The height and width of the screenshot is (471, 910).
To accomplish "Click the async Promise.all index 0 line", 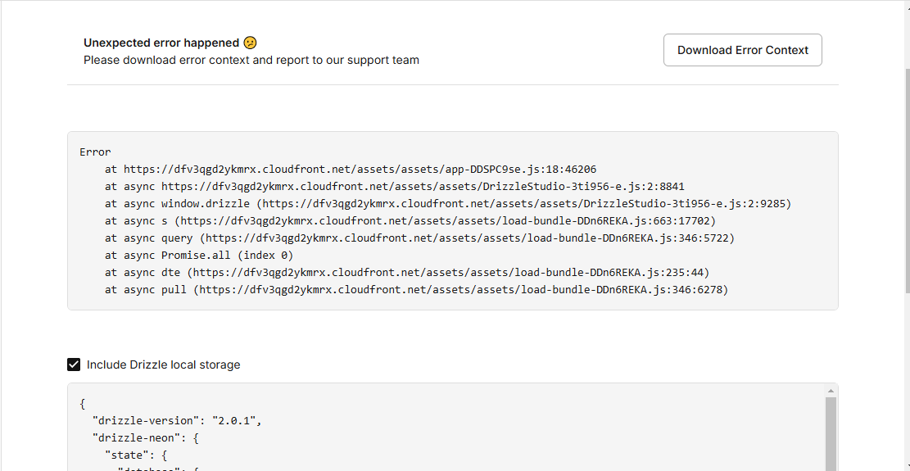I will coord(199,256).
